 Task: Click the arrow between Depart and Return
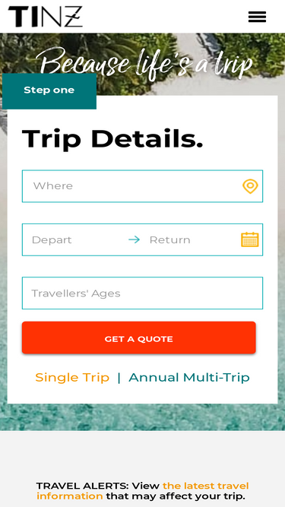pos(134,239)
